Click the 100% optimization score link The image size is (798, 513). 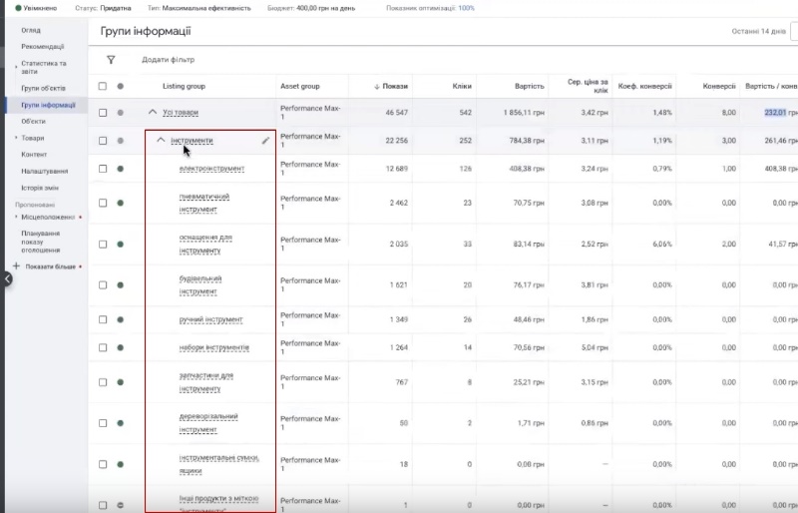(466, 7)
